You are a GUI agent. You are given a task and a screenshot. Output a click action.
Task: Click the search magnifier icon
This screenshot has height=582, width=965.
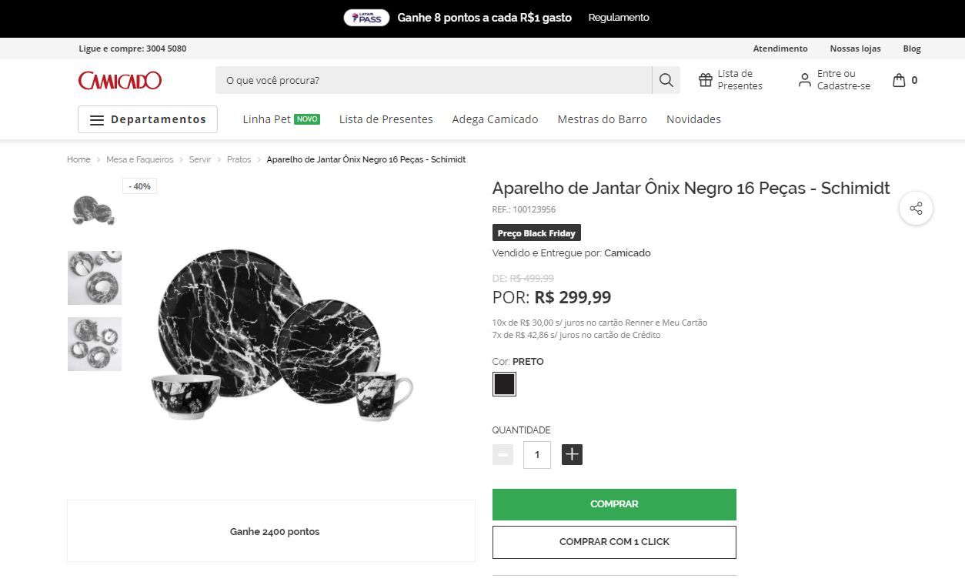tap(666, 80)
